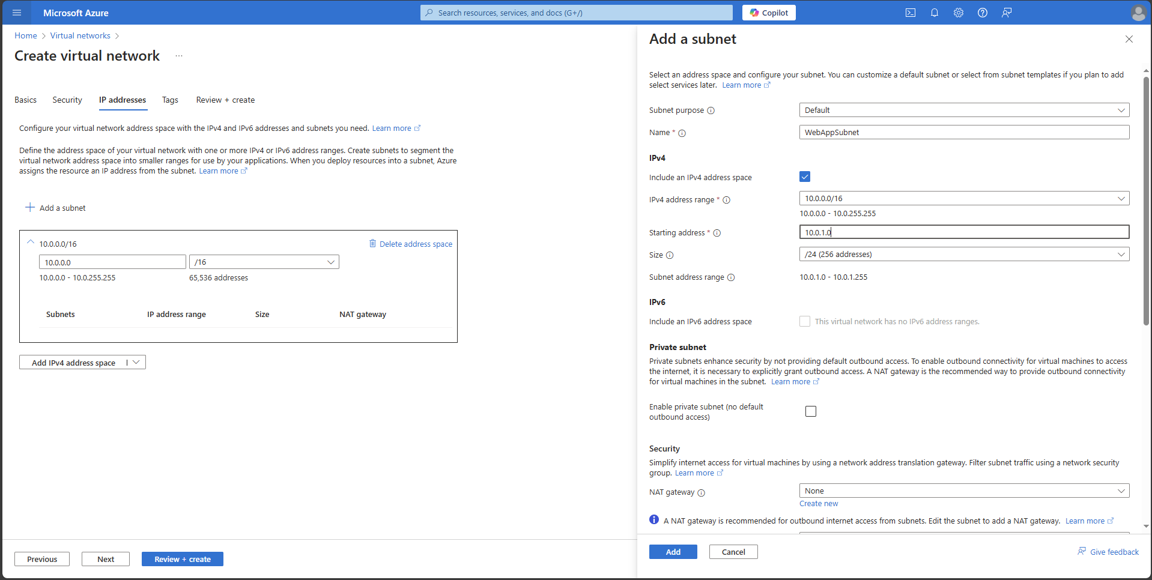Image resolution: width=1152 pixels, height=580 pixels.
Task: Show info tooltip for Size
Action: pyautogui.click(x=670, y=255)
